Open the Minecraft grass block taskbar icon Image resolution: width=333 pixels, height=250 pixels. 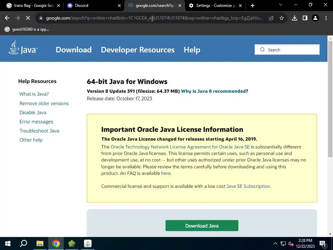tap(72, 243)
